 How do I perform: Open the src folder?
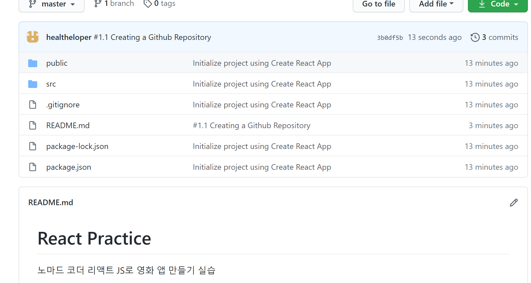tap(51, 84)
